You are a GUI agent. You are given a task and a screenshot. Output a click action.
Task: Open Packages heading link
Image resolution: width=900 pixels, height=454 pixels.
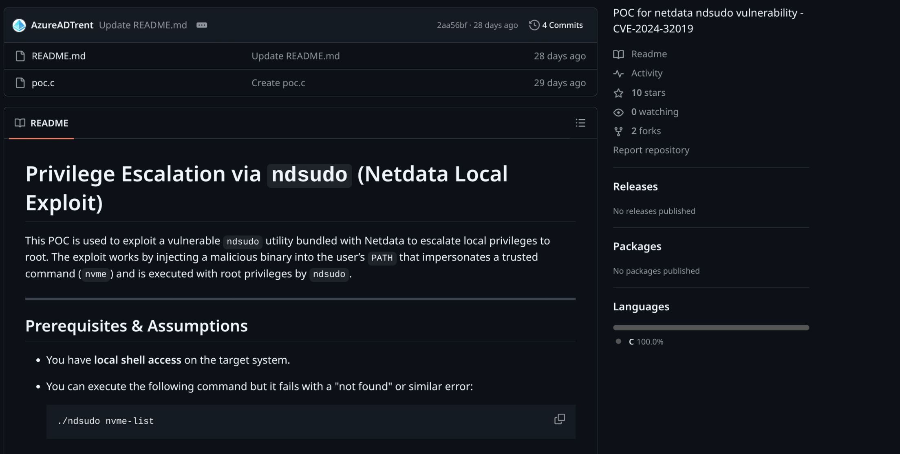click(637, 246)
